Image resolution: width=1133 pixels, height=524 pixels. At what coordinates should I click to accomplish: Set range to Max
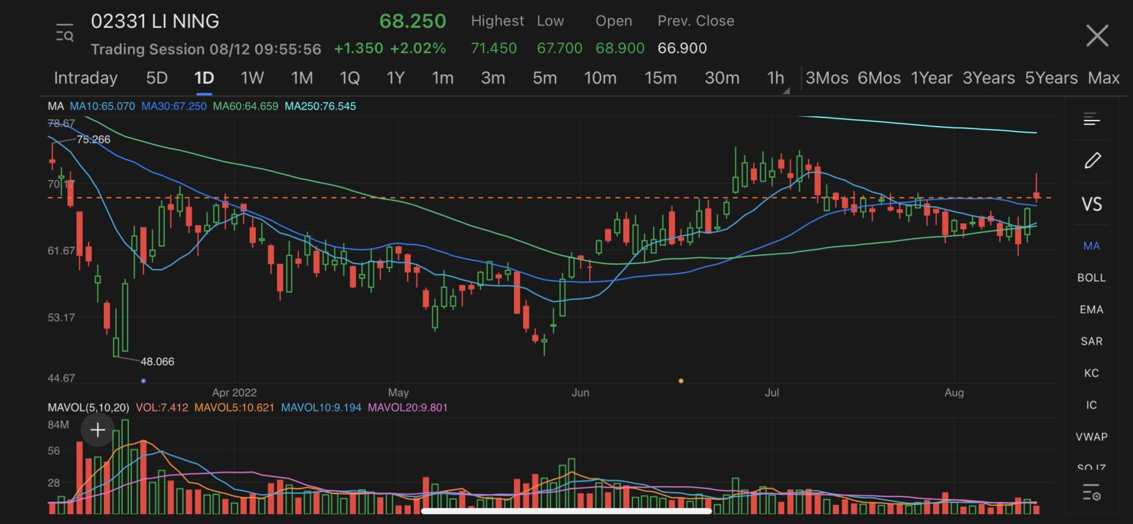point(1104,77)
